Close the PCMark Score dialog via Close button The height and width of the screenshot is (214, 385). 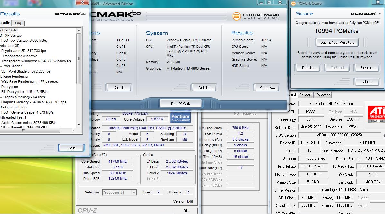[367, 82]
